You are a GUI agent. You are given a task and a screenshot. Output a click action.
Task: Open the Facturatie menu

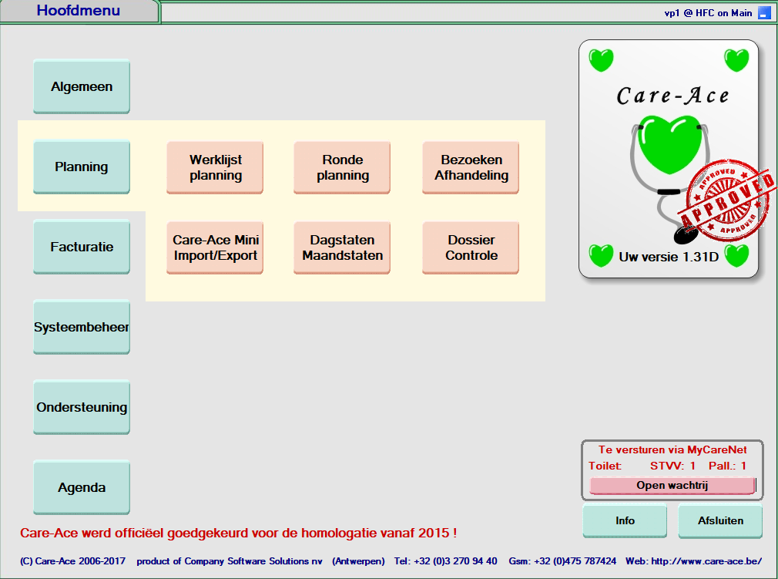click(82, 247)
